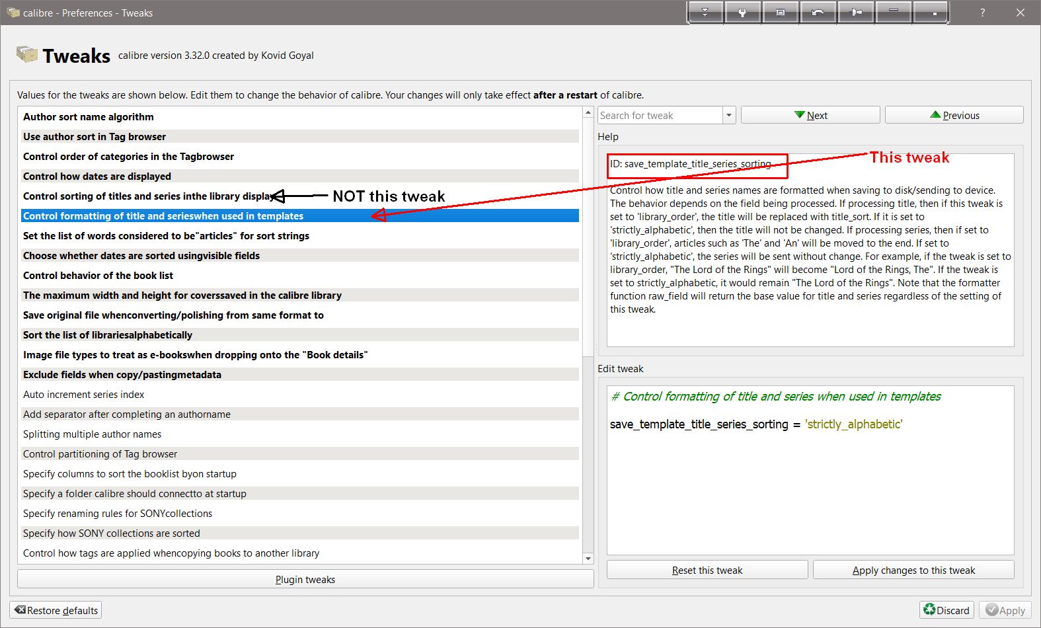Close the Tweaks preferences window
The image size is (1041, 628).
click(x=1021, y=13)
